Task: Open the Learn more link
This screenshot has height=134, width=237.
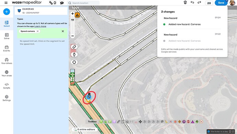Action: [40, 26]
